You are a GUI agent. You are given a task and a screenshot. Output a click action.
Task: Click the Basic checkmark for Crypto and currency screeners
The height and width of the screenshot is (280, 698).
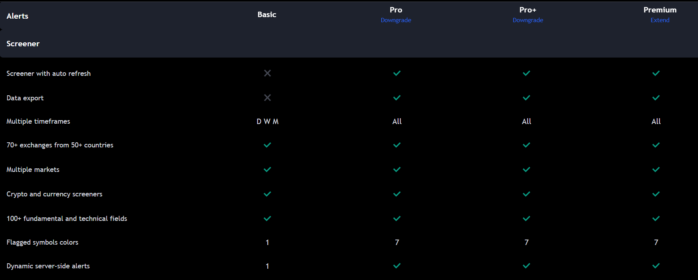click(x=267, y=194)
